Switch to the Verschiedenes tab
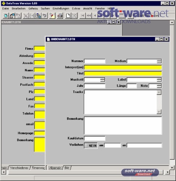 coord(19,168)
